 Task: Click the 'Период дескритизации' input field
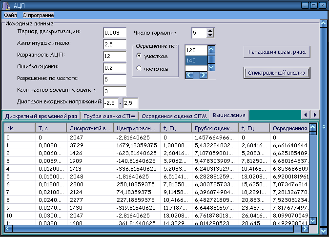coord(115,33)
